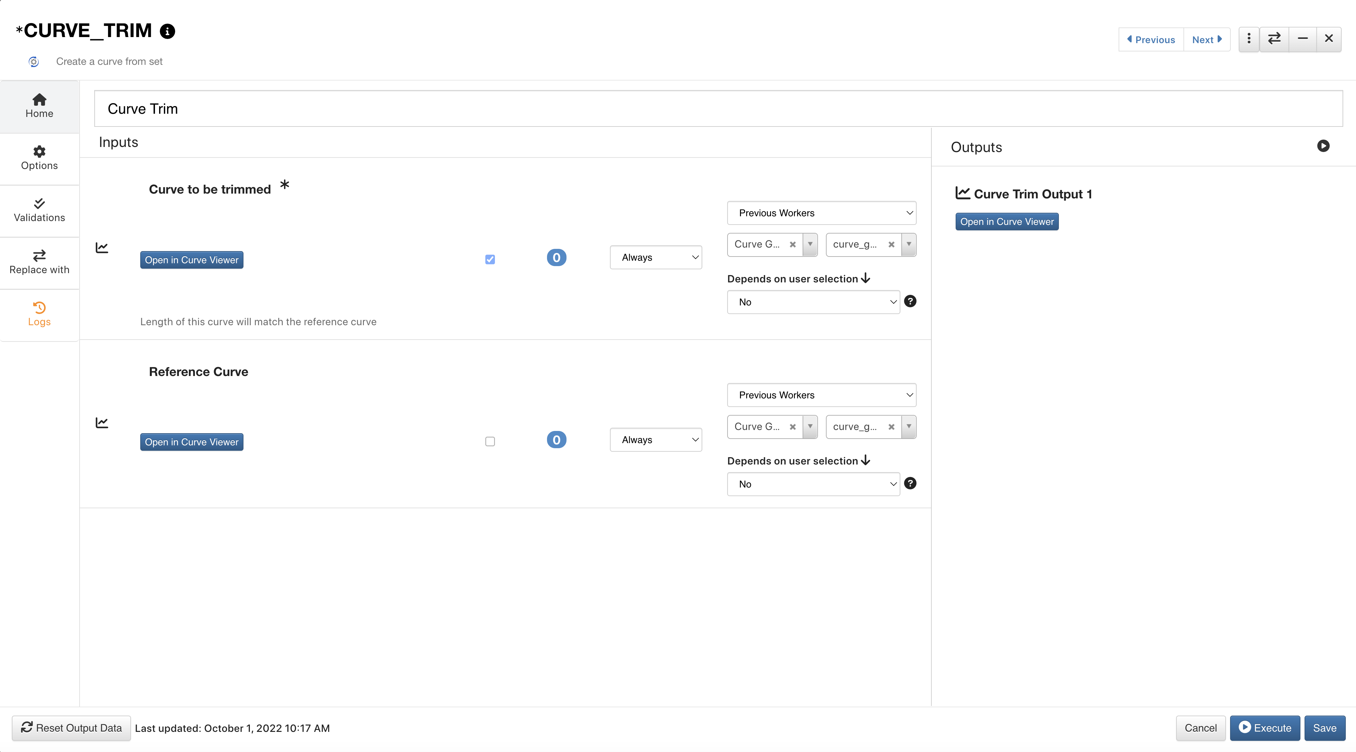
Task: Clear Curve G... selection in Reference Curve
Action: pyautogui.click(x=793, y=427)
